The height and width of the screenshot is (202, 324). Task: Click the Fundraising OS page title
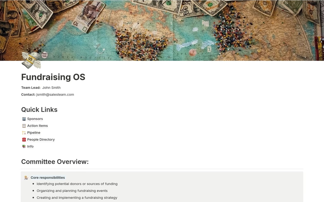pos(53,77)
